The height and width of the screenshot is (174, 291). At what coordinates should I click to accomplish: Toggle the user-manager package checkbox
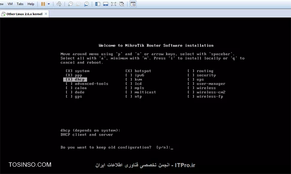coord(191,84)
